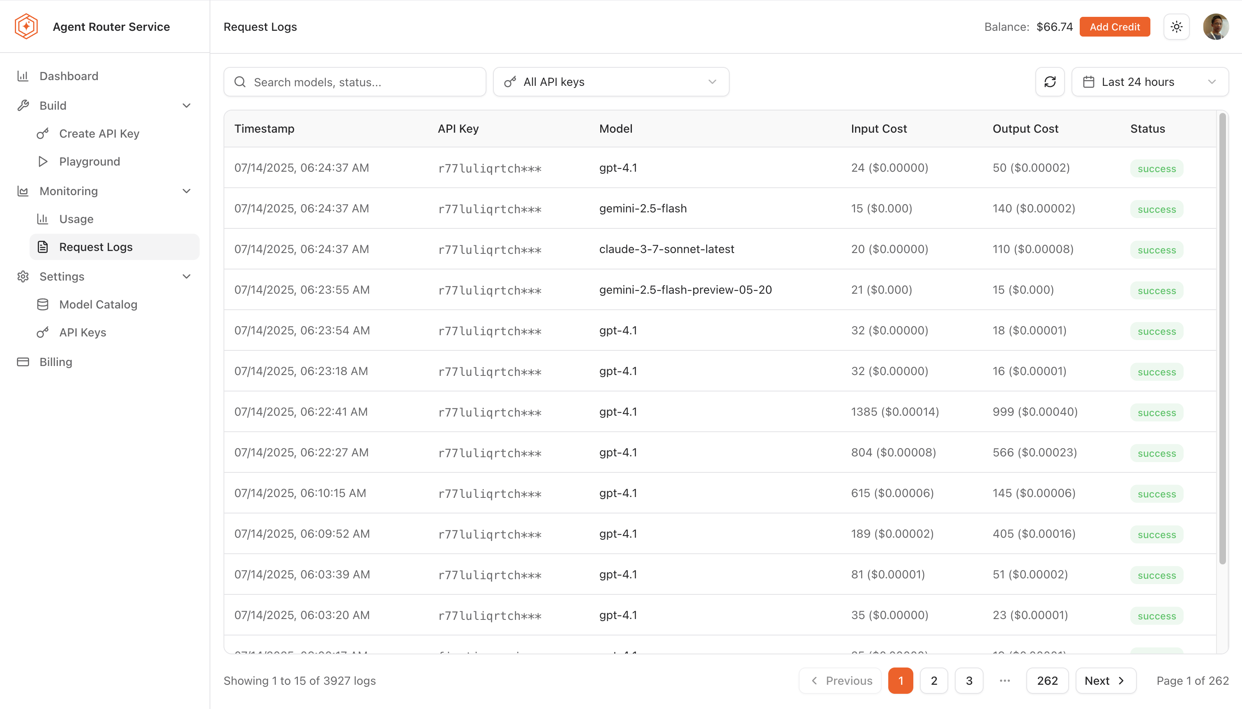Viewport: 1242px width, 709px height.
Task: Click the Add Credit button
Action: click(x=1114, y=26)
